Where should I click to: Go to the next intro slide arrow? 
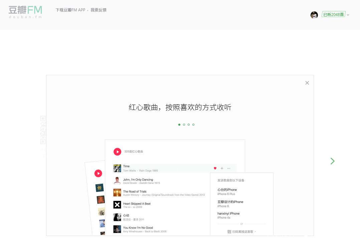333,161
